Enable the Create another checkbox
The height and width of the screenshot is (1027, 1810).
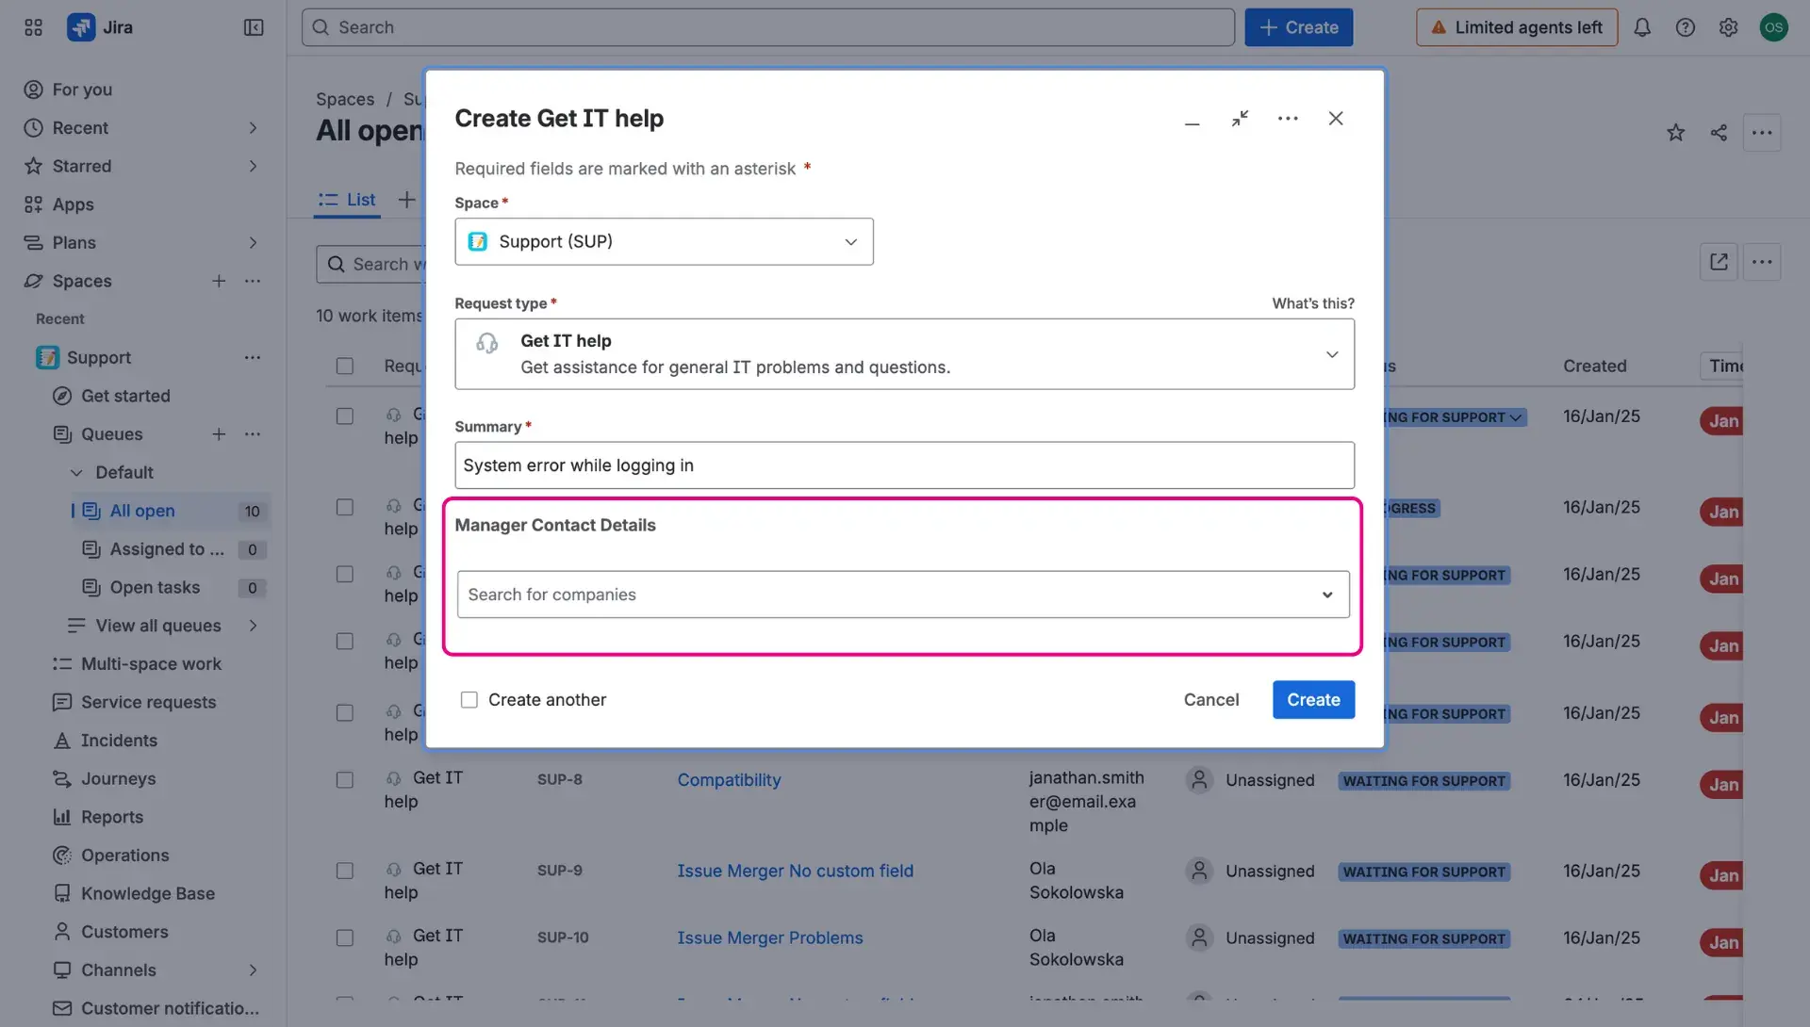coord(469,699)
